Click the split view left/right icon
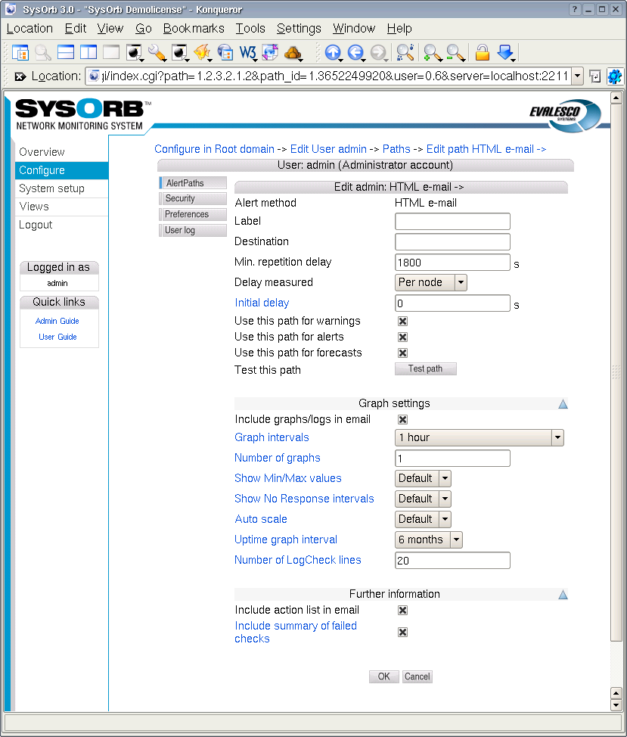 point(88,51)
